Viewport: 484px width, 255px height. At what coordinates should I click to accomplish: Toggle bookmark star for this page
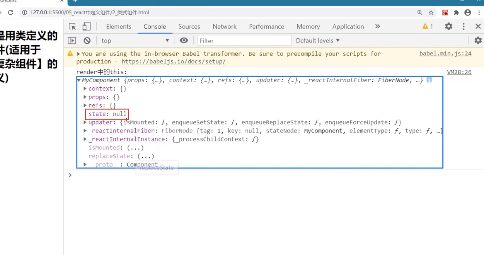click(431, 12)
